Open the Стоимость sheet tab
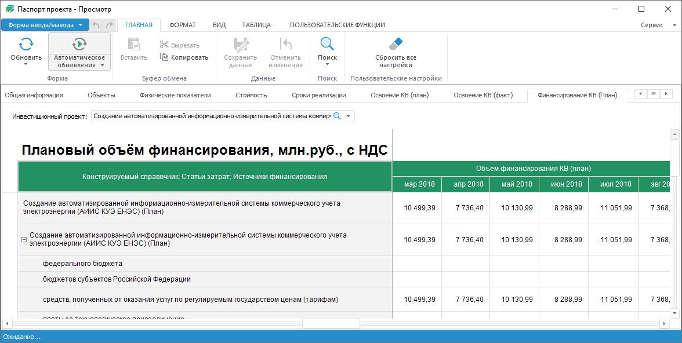 pos(251,95)
